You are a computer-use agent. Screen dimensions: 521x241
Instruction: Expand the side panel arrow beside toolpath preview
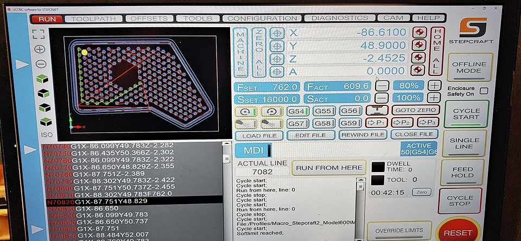[22, 65]
